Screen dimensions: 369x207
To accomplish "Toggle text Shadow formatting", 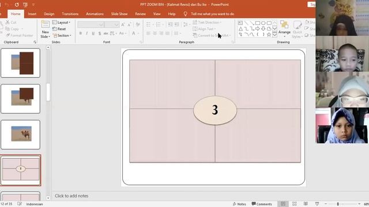I will point(100,33).
